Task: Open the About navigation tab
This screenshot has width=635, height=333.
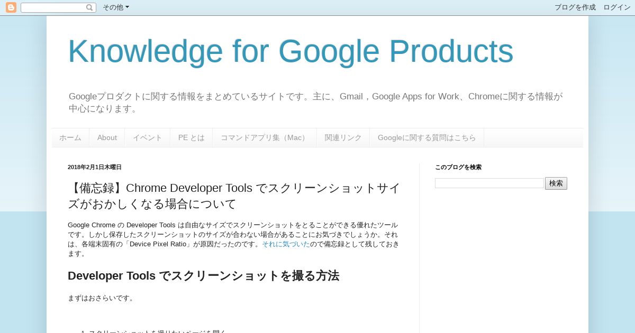Action: 107,137
